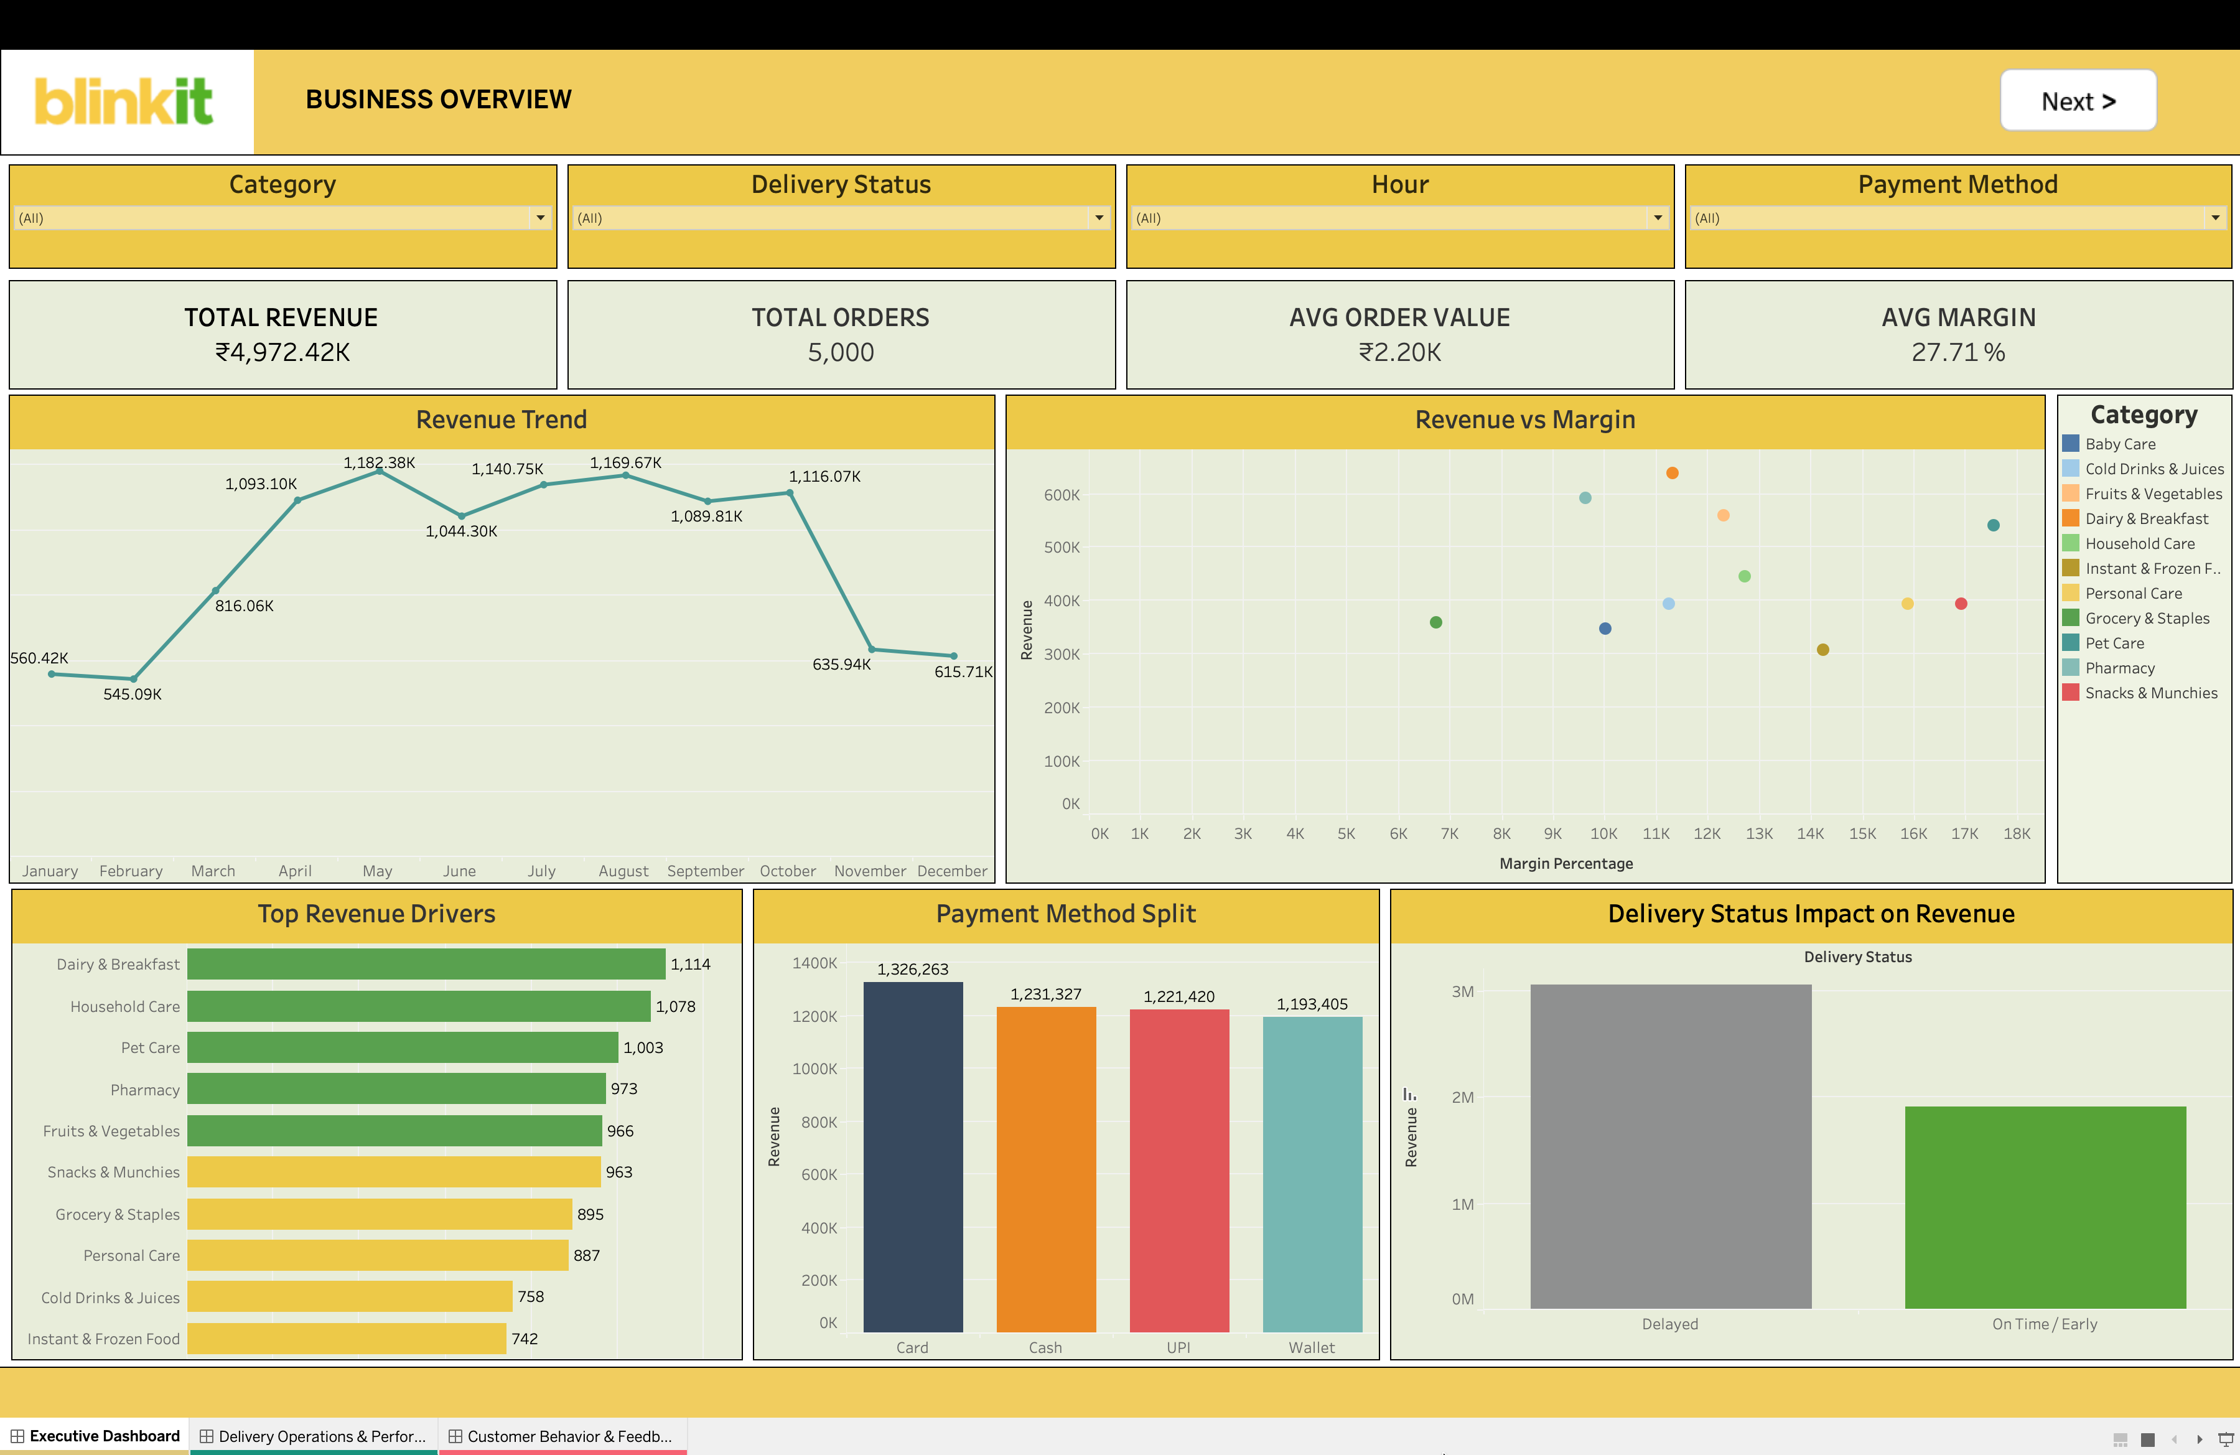2240x1455 pixels.
Task: Click the TOTAL REVENUE ₹4,972.42K value
Action: point(282,352)
